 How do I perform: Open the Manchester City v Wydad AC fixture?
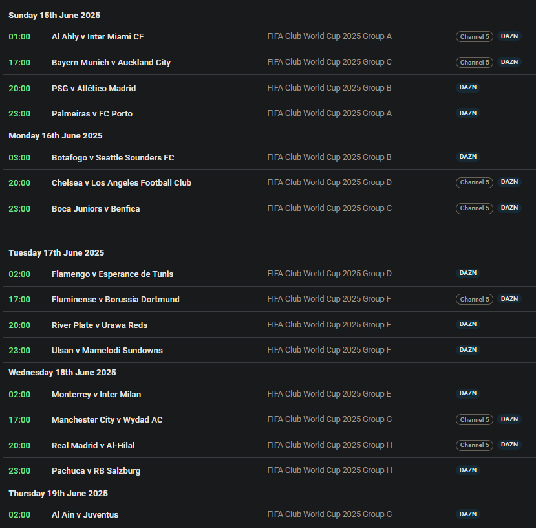pos(107,420)
